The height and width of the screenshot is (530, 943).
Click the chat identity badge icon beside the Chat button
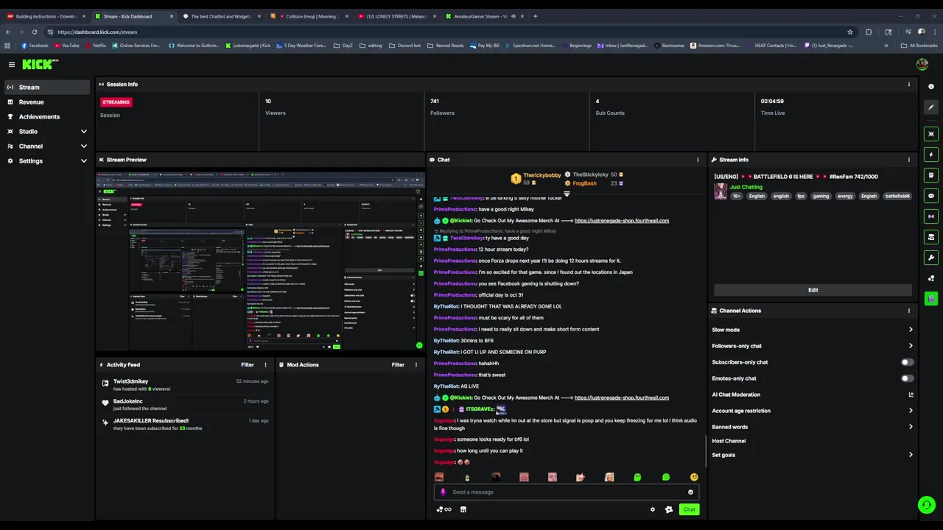click(x=669, y=509)
